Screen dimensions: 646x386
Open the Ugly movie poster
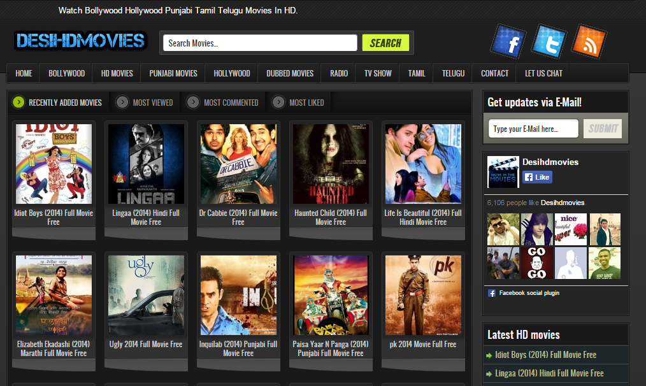coord(146,295)
